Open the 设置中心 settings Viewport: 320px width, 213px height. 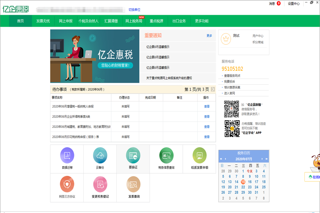294,4
